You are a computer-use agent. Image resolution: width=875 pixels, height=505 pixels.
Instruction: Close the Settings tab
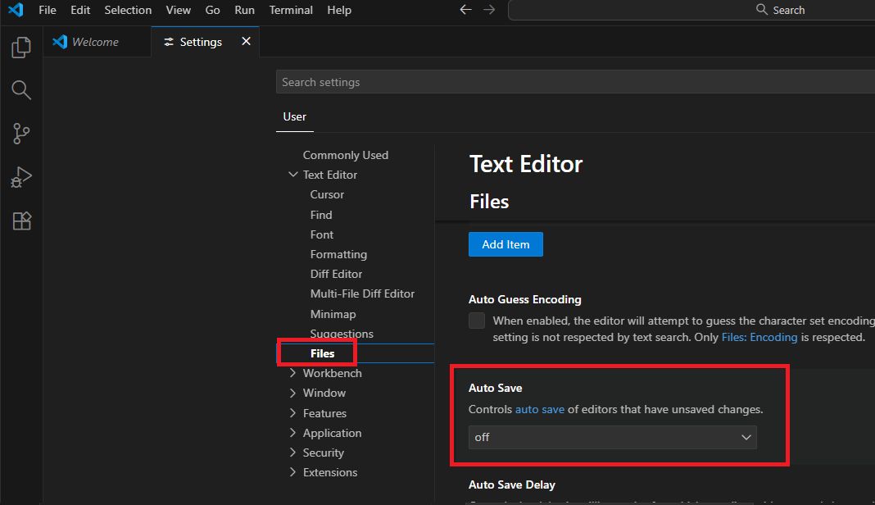click(x=246, y=41)
